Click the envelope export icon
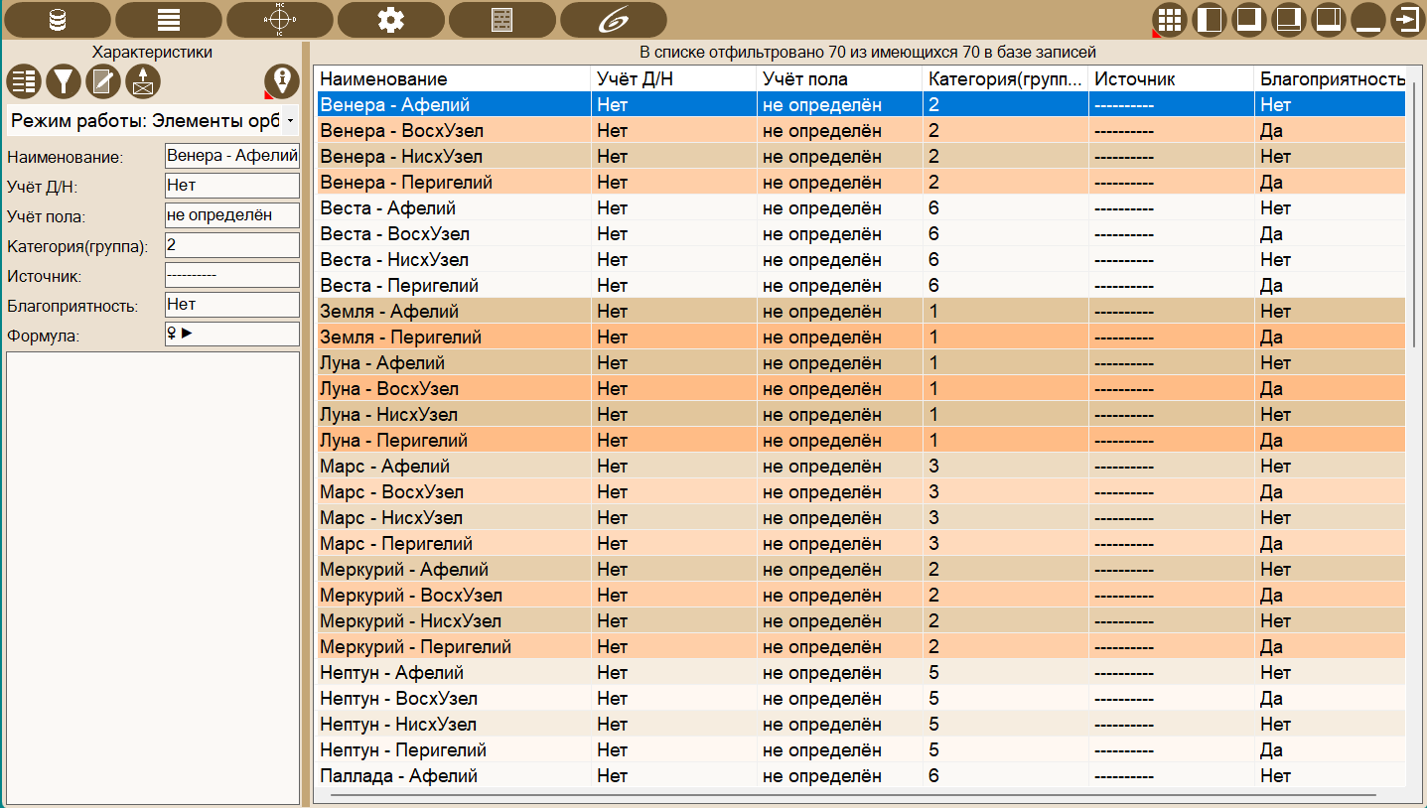Screen dimensions: 1427x808 tap(142, 81)
